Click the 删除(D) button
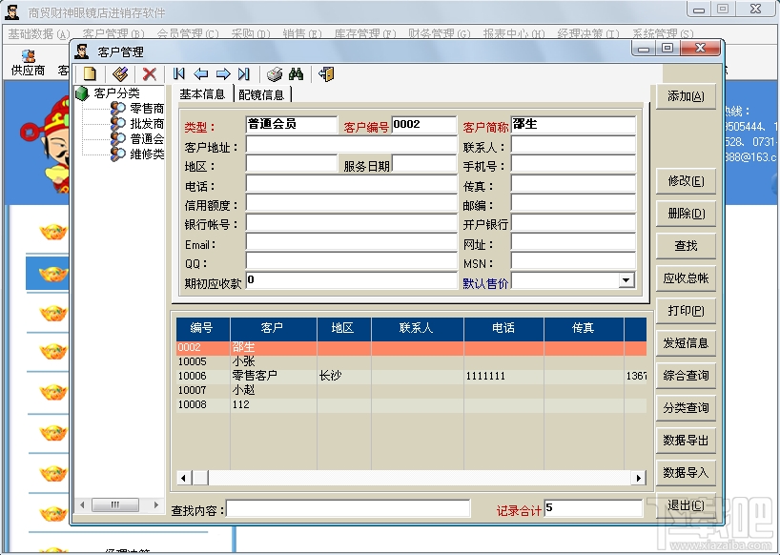The image size is (780, 555). 686,214
